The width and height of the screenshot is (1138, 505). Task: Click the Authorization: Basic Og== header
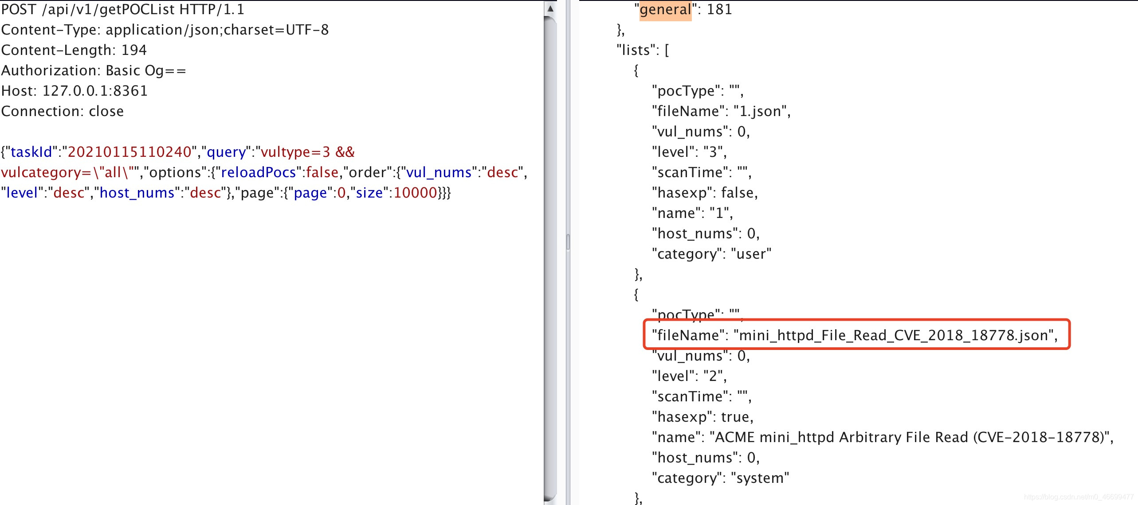point(94,70)
